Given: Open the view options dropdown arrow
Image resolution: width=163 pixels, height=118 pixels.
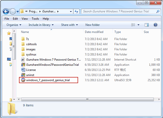Looking at the screenshot, I should [x=139, y=25].
